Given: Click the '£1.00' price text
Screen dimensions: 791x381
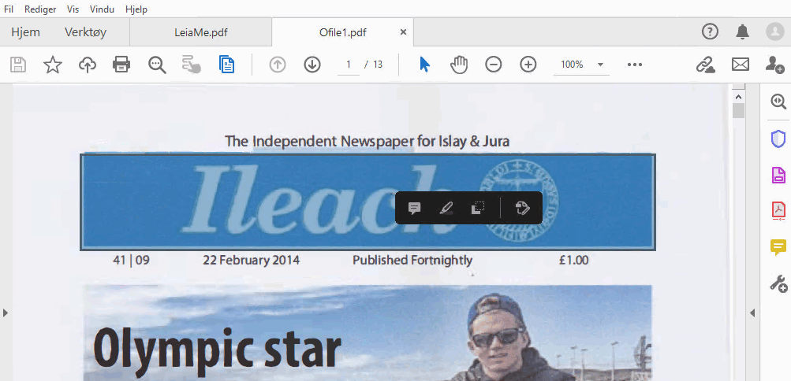Looking at the screenshot, I should click(573, 261).
